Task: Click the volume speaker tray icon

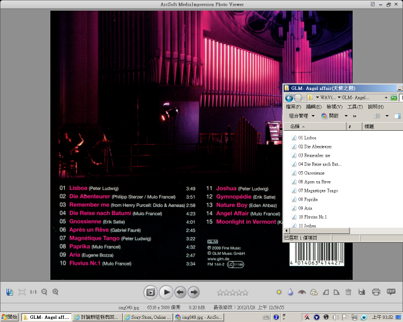Action: click(x=336, y=318)
